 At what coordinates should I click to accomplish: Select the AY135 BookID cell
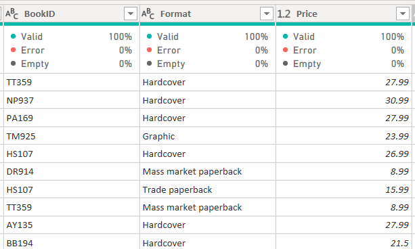pos(72,225)
